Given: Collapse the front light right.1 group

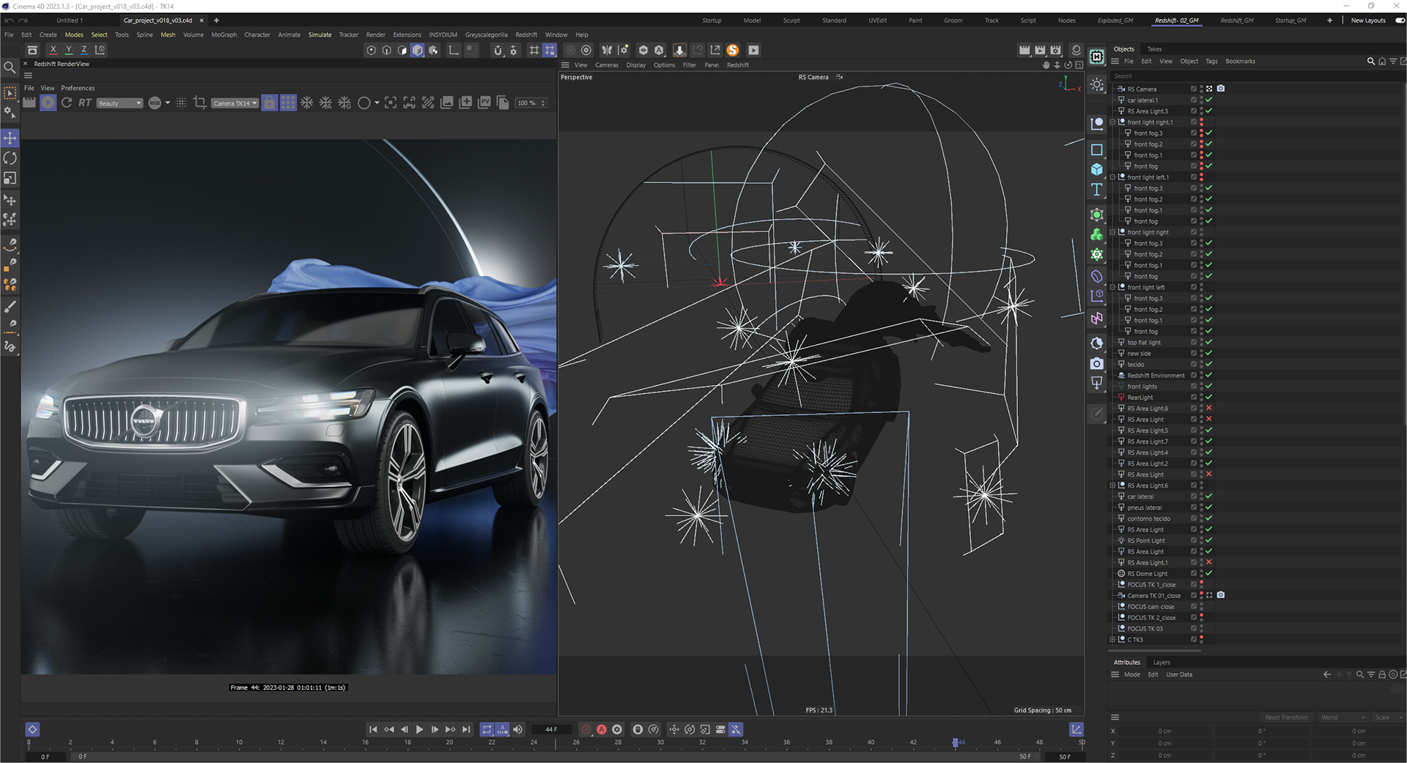Looking at the screenshot, I should click(x=1112, y=122).
